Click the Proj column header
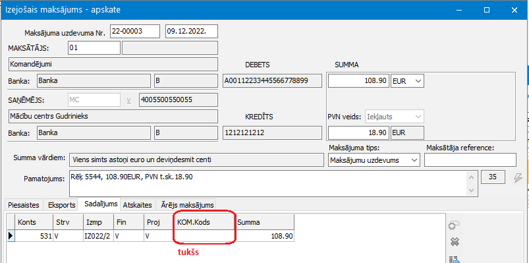Screen dimensions: 529x263 coord(159,223)
